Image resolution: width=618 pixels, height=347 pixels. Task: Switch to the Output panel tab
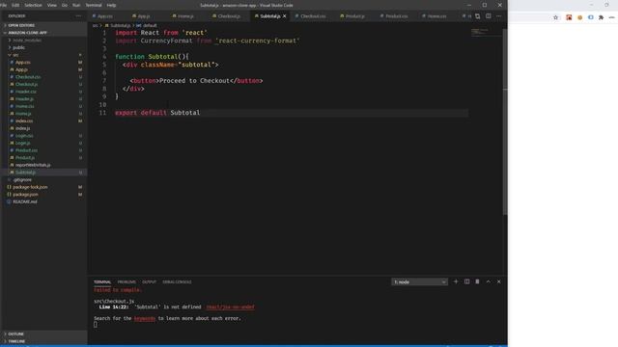tap(149, 282)
